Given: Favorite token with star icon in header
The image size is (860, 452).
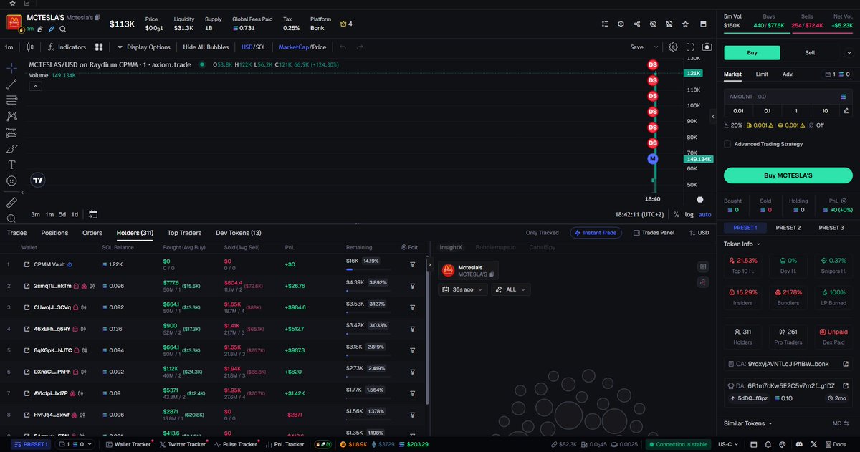Looking at the screenshot, I should coord(685,24).
